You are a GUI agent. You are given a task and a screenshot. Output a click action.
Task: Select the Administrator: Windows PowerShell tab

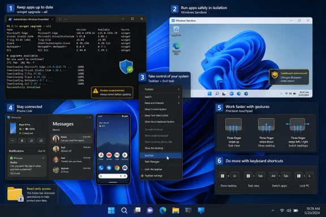[31, 19]
